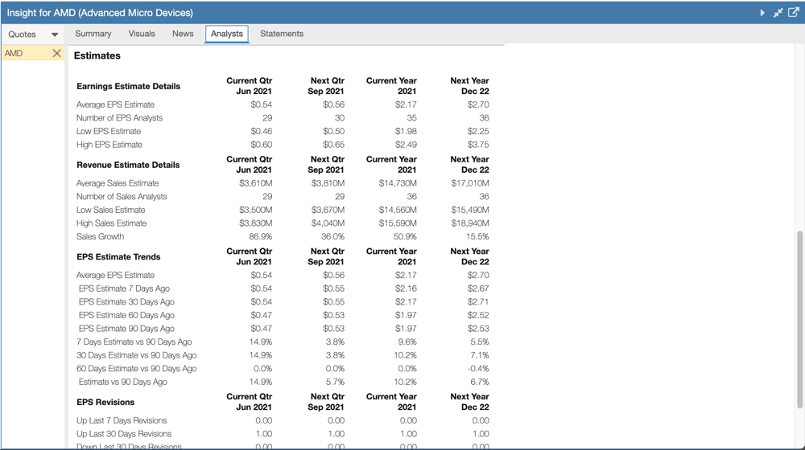
Task: Open Insight in external pop-out window icon
Action: click(793, 12)
